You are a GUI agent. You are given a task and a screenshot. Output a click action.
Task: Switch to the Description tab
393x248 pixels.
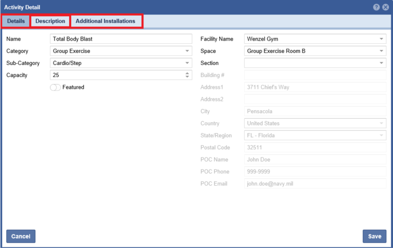[50, 21]
